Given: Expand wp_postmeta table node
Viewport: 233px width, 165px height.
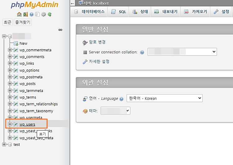Looking at the screenshot, I should (10, 77).
